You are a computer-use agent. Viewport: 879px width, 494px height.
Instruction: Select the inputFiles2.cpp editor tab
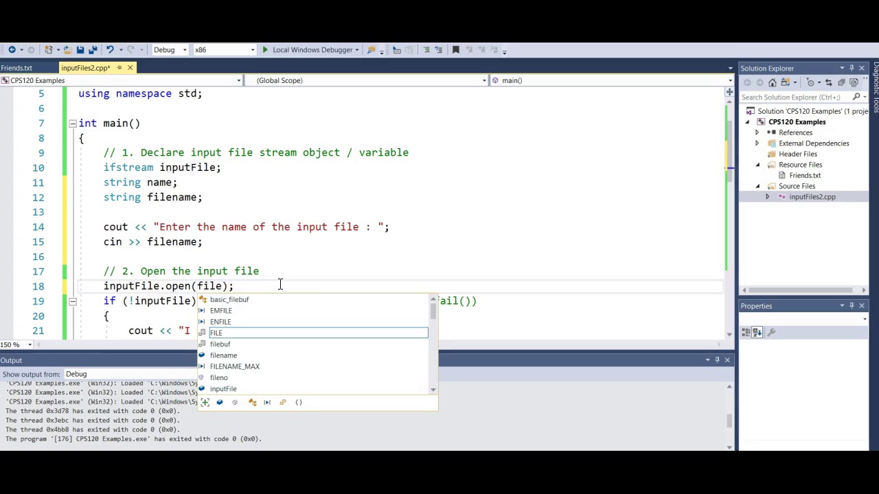[85, 68]
